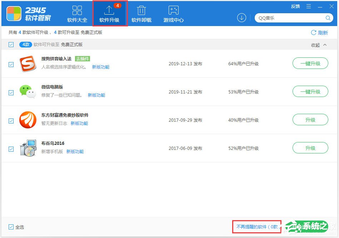Viewport: 339px width, 238px height.
Task: Toggle the 全选 select-all checkbox
Action: click(x=11, y=227)
